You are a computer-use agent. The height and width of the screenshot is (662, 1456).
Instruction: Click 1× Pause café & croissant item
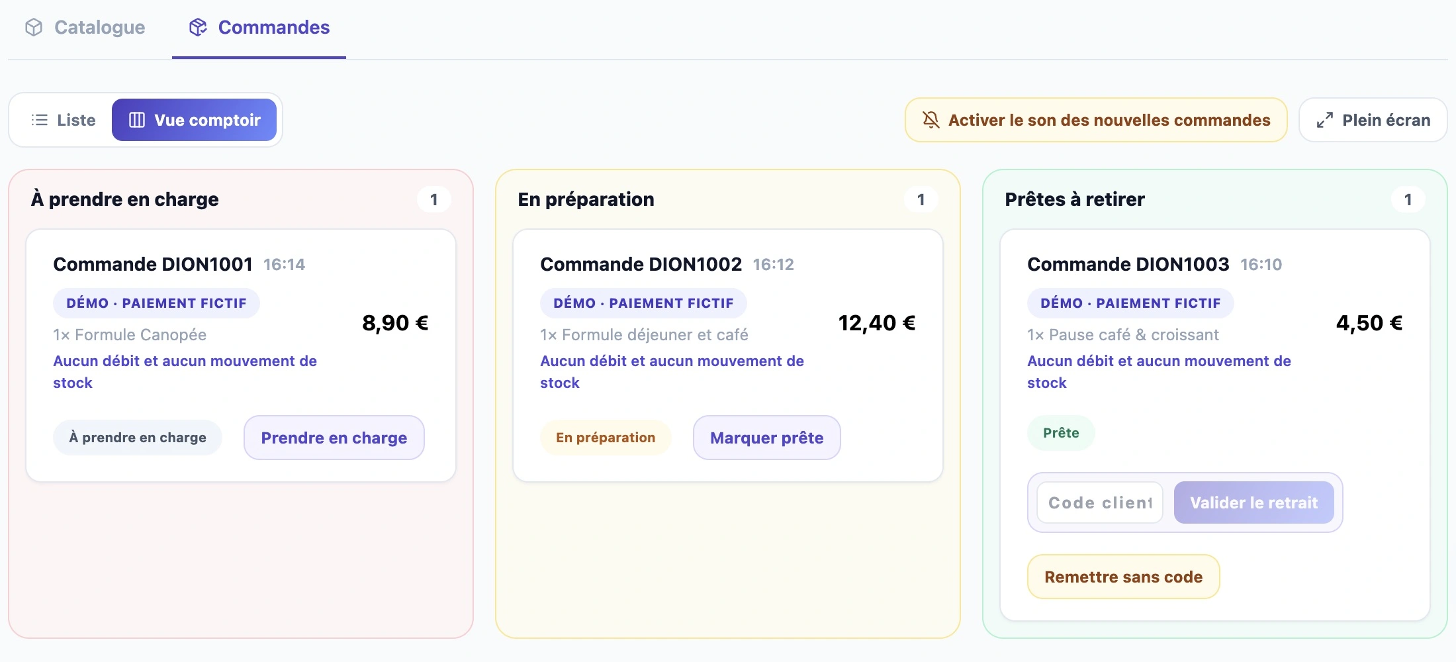(1123, 335)
